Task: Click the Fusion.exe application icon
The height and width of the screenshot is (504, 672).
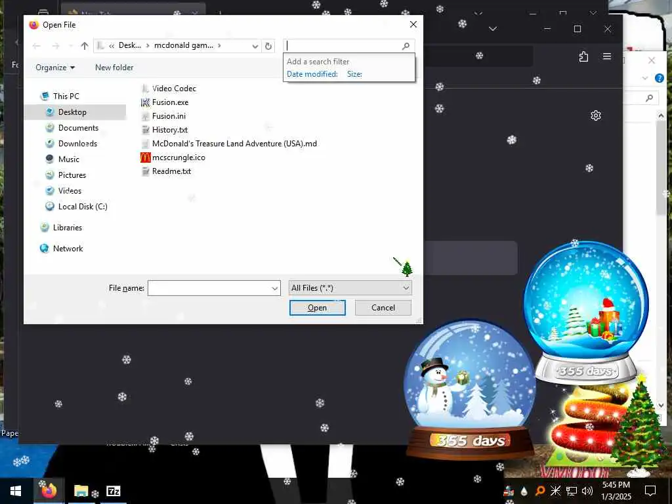Action: pos(145,102)
